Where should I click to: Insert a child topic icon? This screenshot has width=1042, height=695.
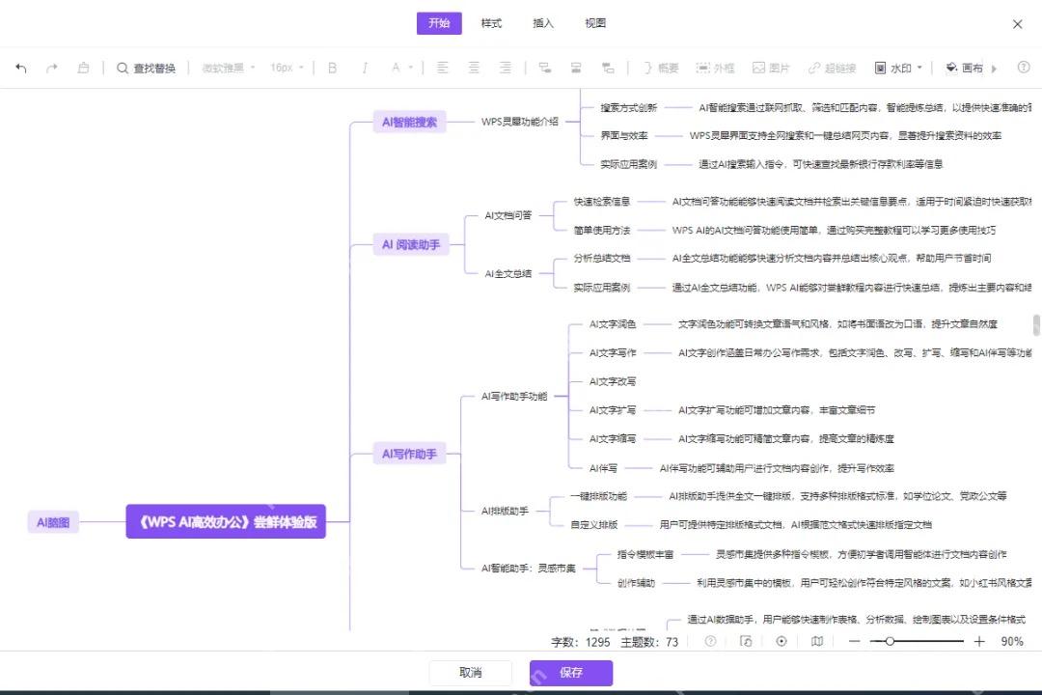(x=544, y=68)
